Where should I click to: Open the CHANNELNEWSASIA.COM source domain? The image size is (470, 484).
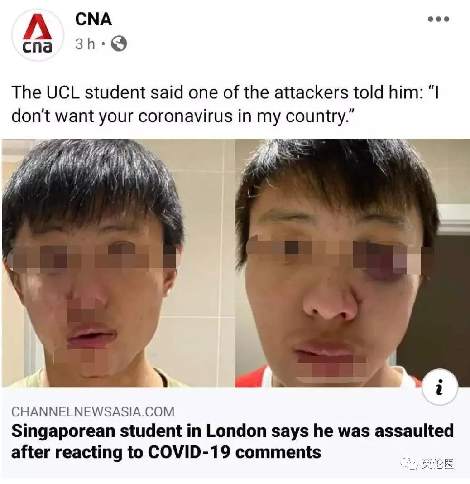coord(93,412)
